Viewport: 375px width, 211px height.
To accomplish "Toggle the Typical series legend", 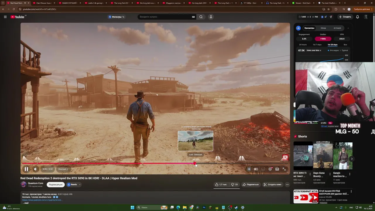I will (x=344, y=50).
